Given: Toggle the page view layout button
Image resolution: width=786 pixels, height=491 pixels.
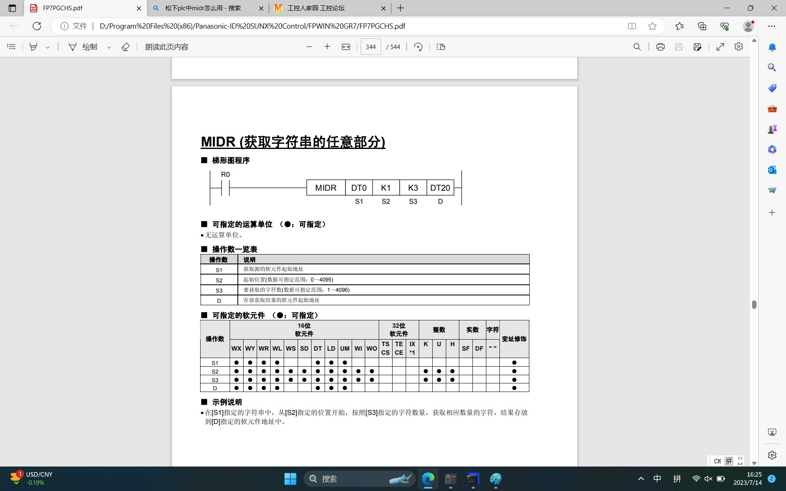Looking at the screenshot, I should [x=441, y=47].
